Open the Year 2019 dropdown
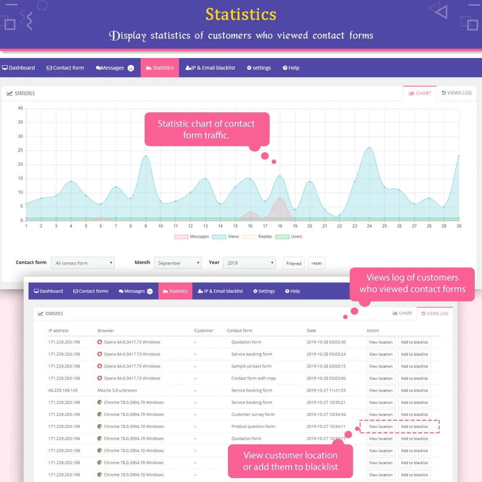The height and width of the screenshot is (482, 482). (249, 263)
